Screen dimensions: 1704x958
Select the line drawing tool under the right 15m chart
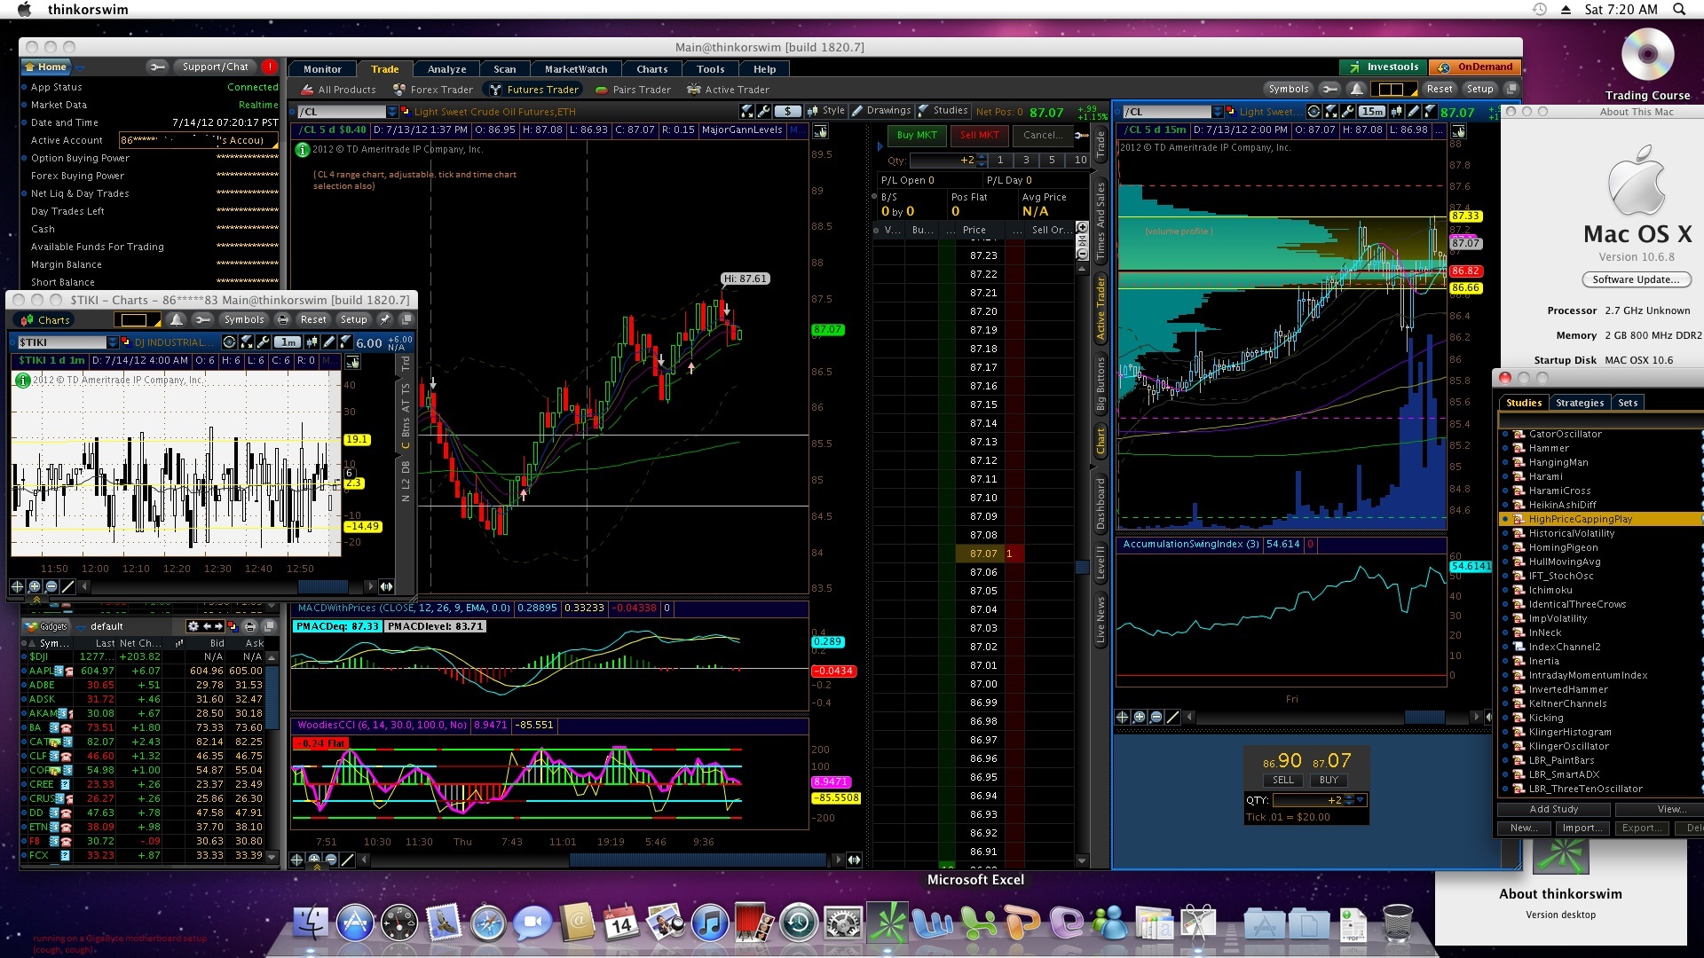click(x=1173, y=717)
